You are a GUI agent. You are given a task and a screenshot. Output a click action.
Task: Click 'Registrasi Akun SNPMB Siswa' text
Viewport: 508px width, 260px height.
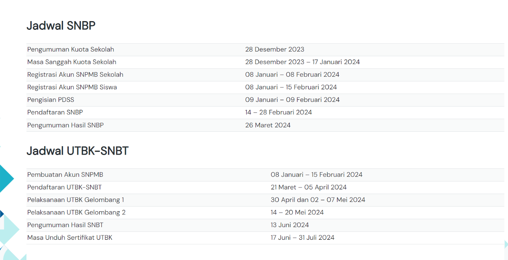(72, 87)
